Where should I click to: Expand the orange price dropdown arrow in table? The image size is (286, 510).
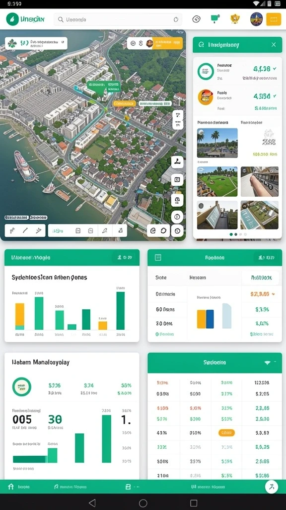click(x=273, y=294)
